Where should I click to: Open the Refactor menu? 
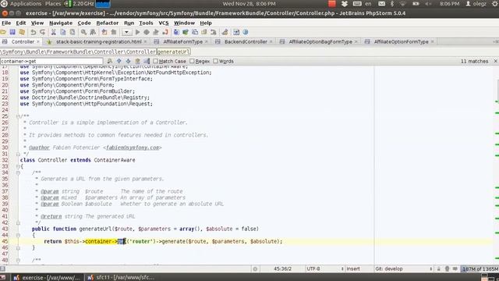(108, 23)
